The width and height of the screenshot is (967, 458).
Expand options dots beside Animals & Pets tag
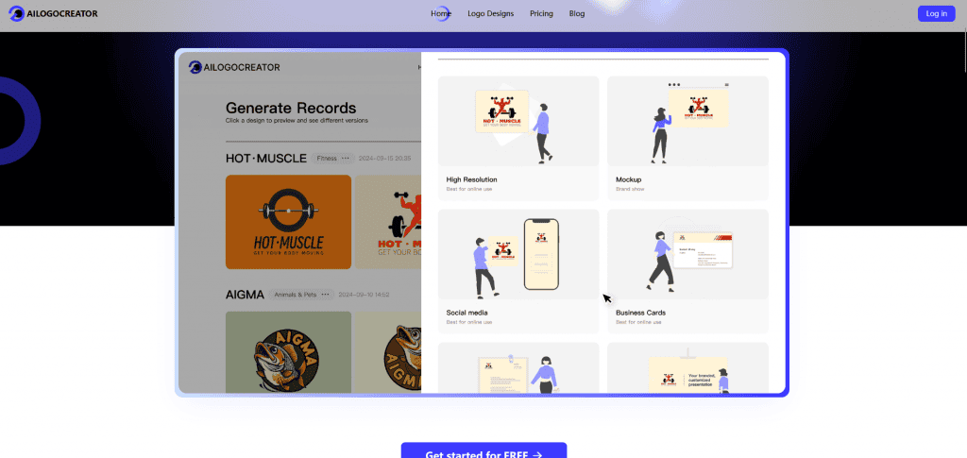pyautogui.click(x=325, y=295)
